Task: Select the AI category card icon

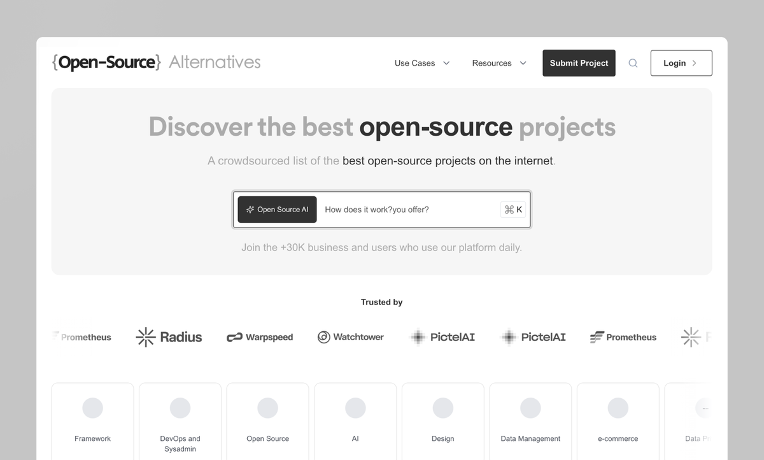Action: 355,408
